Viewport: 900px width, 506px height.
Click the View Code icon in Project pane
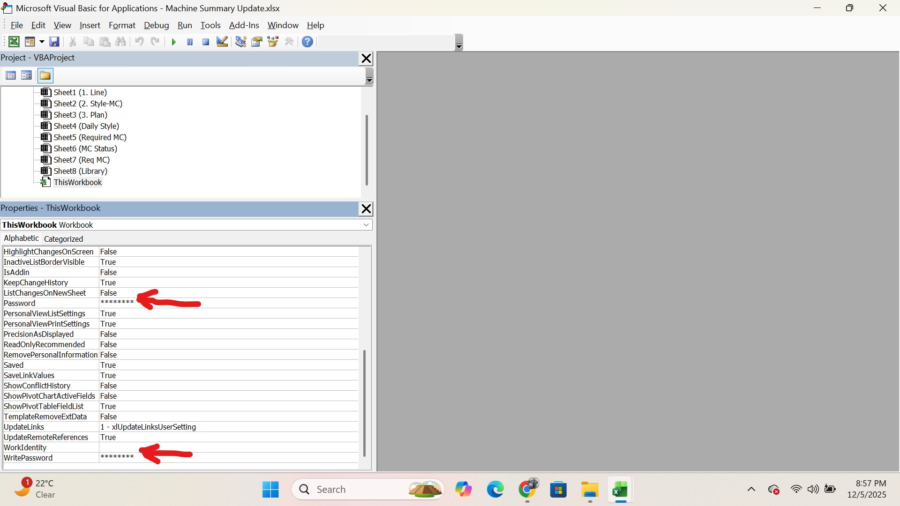tap(11, 75)
